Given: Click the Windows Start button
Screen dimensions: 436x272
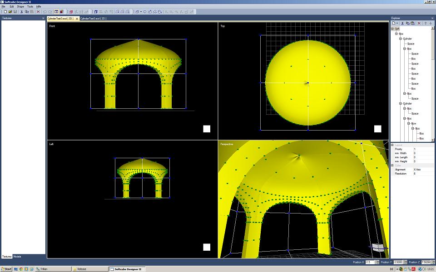Looking at the screenshot, I should pyautogui.click(x=6, y=269).
